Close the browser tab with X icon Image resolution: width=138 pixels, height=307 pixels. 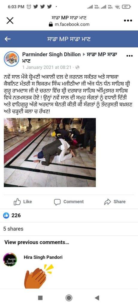tap(10, 21)
